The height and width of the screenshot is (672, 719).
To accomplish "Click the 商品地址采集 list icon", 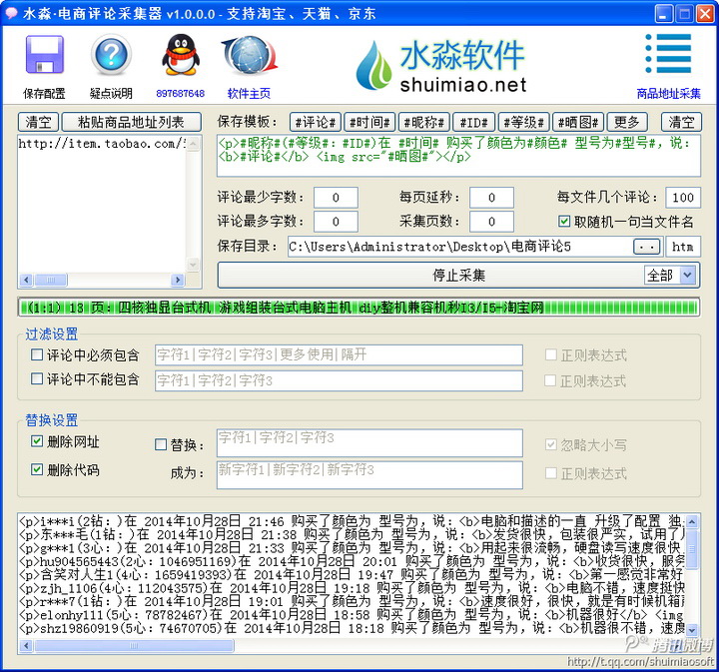I will [668, 54].
